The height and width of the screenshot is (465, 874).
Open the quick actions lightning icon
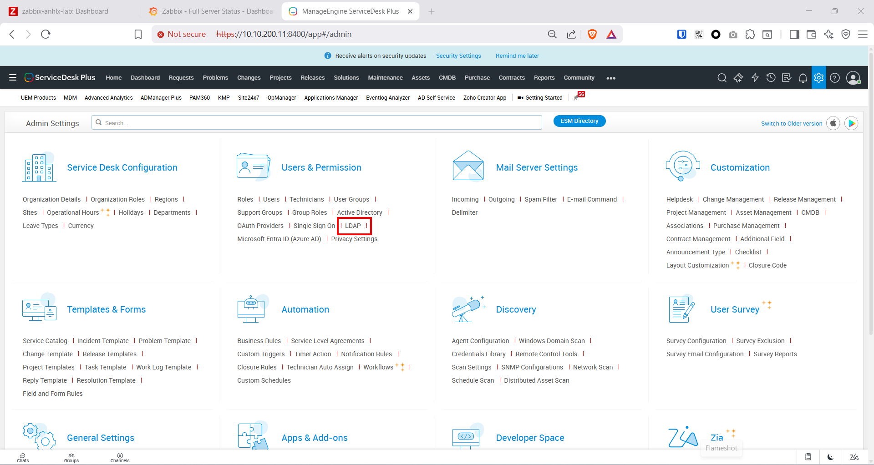[755, 78]
